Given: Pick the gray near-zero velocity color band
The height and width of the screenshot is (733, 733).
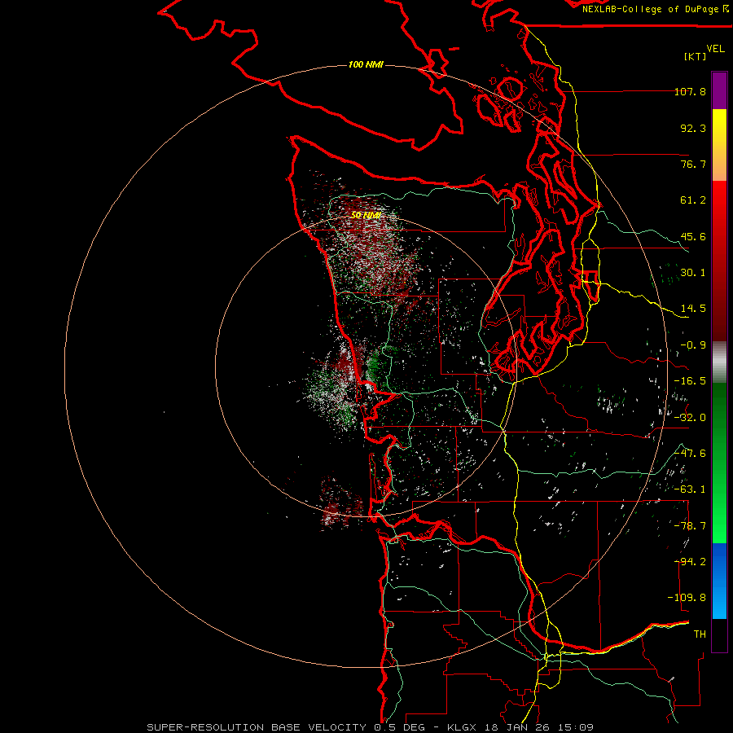Looking at the screenshot, I should tap(719, 362).
